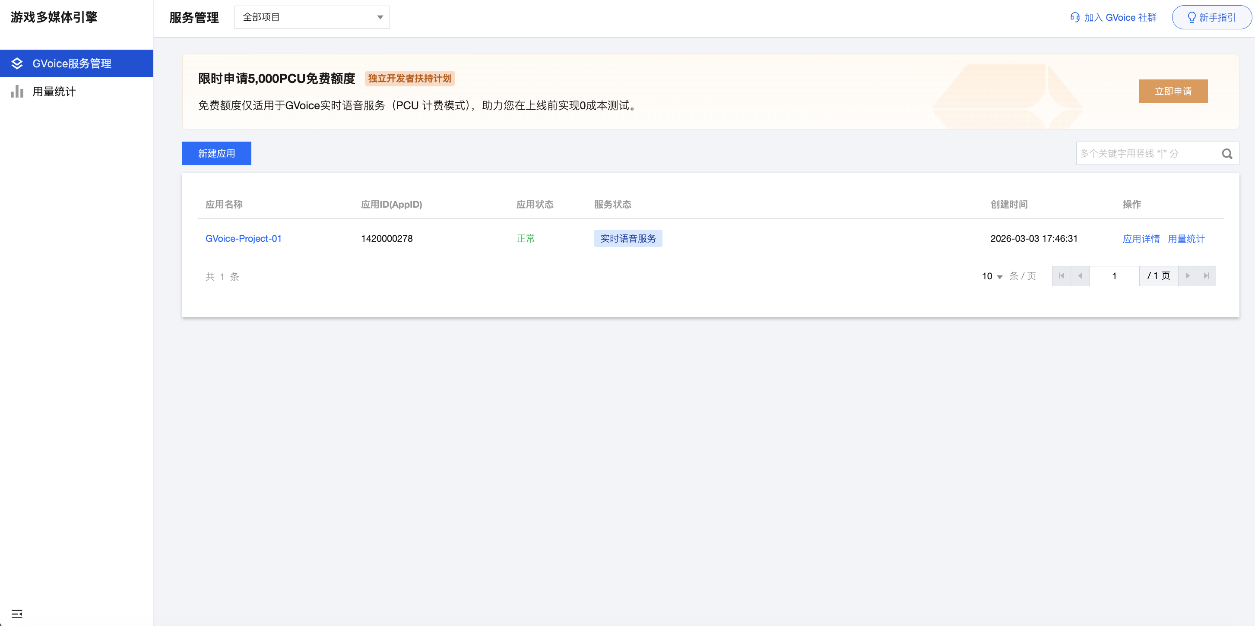Open the GVoice-Project-01 application link

coord(243,238)
